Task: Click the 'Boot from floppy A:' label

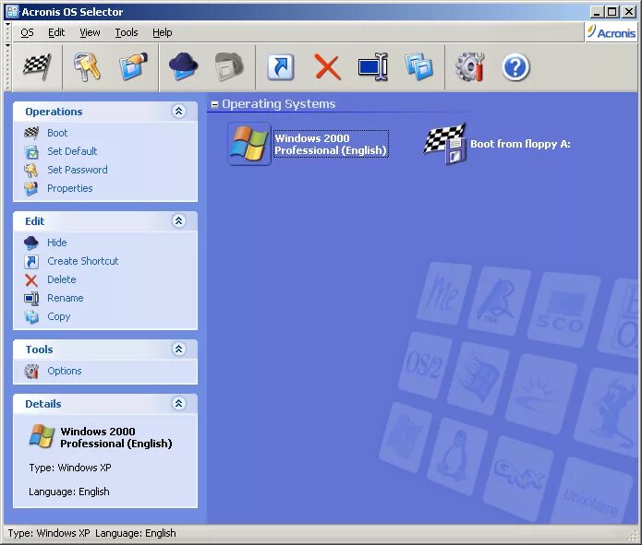Action: click(520, 144)
